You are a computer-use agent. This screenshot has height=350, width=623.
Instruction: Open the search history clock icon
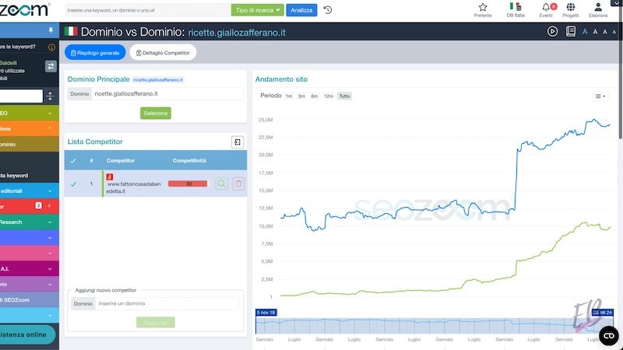pos(328,10)
